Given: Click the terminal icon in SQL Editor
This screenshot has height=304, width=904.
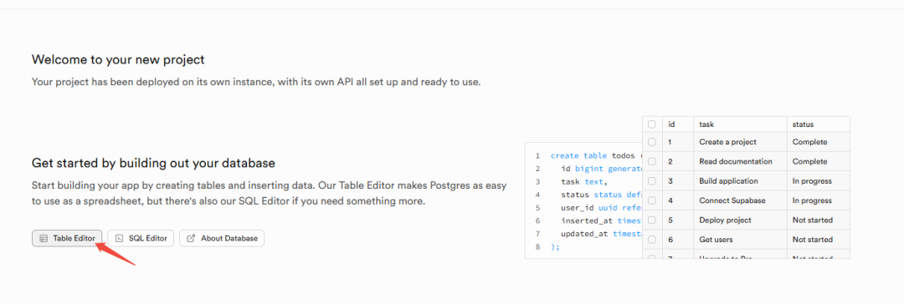Looking at the screenshot, I should [120, 238].
